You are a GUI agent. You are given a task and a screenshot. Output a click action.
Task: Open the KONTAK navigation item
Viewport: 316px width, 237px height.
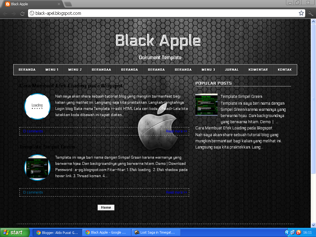click(285, 69)
